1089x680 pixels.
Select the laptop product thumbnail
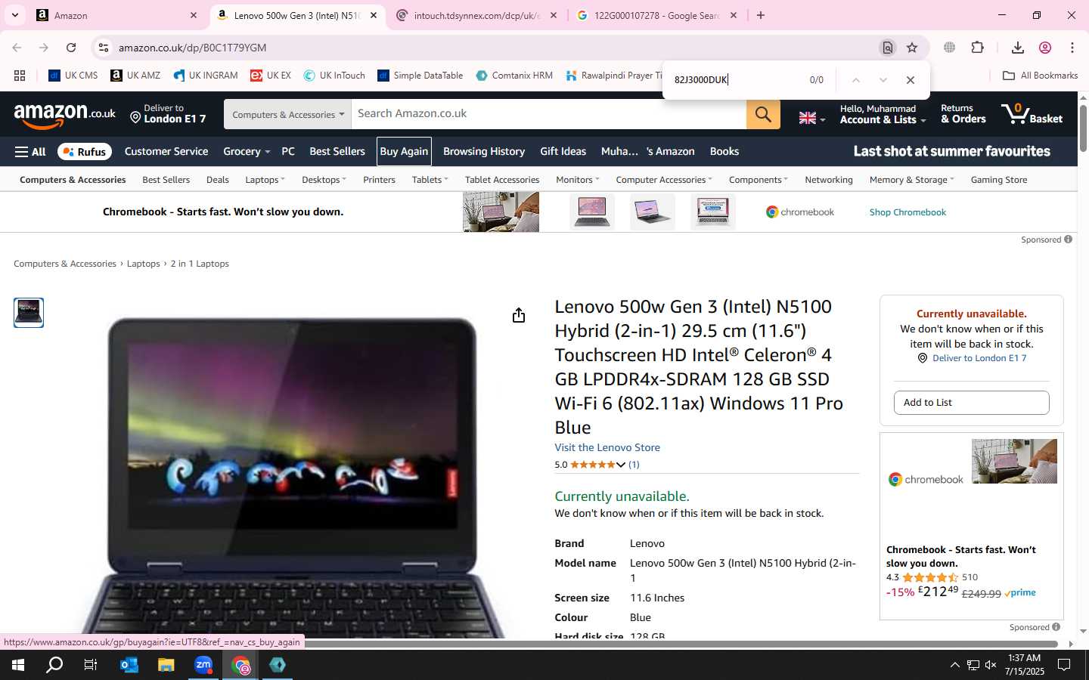[29, 312]
